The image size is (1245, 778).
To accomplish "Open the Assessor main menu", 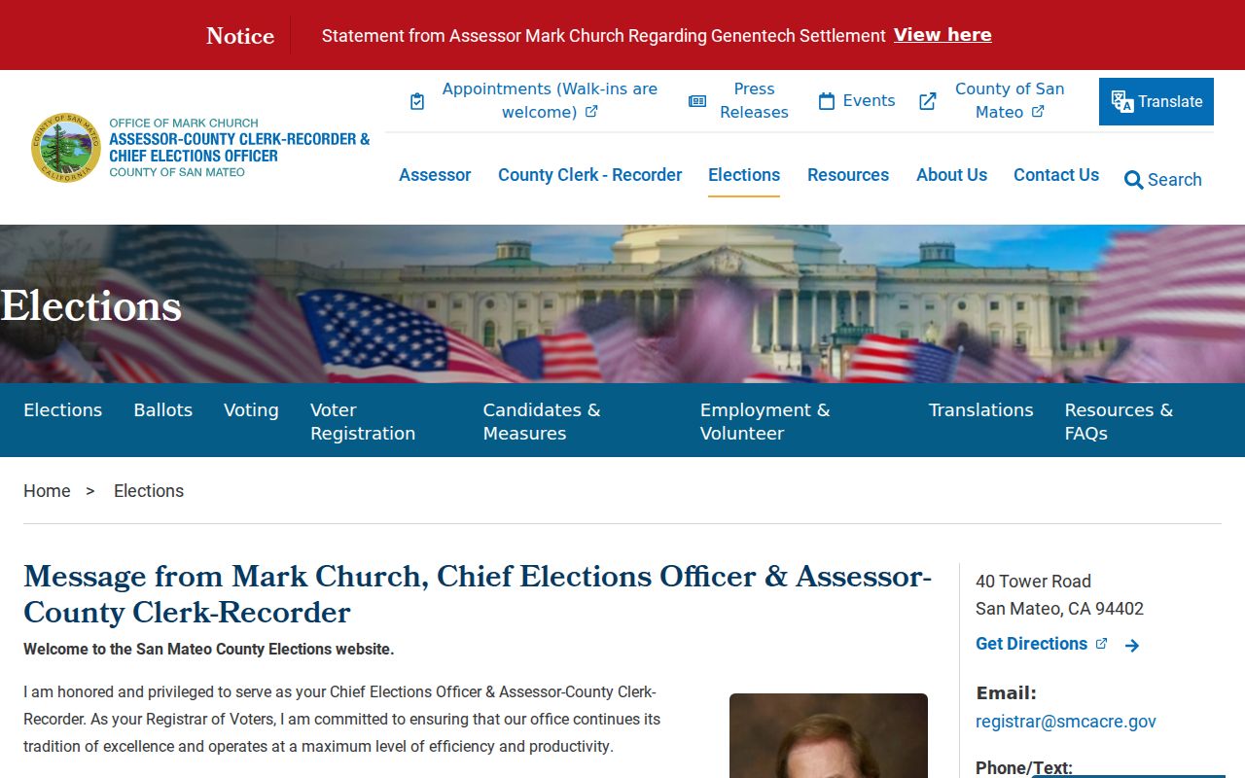I will tap(435, 175).
